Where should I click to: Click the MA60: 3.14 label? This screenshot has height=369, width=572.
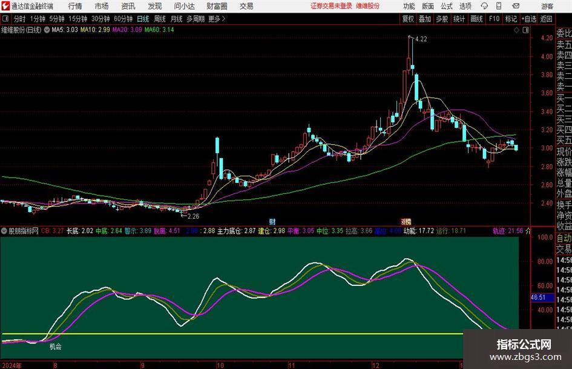point(159,30)
